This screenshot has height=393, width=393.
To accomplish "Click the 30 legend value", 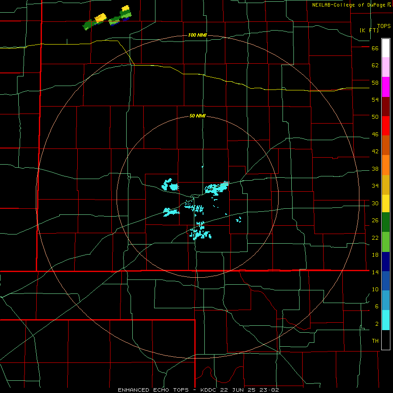I will click(x=375, y=203).
